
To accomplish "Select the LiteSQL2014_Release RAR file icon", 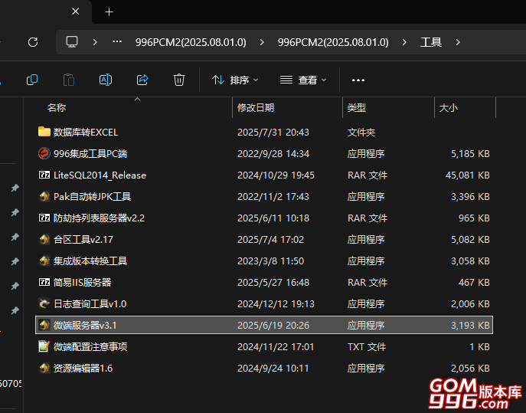I will click(44, 175).
